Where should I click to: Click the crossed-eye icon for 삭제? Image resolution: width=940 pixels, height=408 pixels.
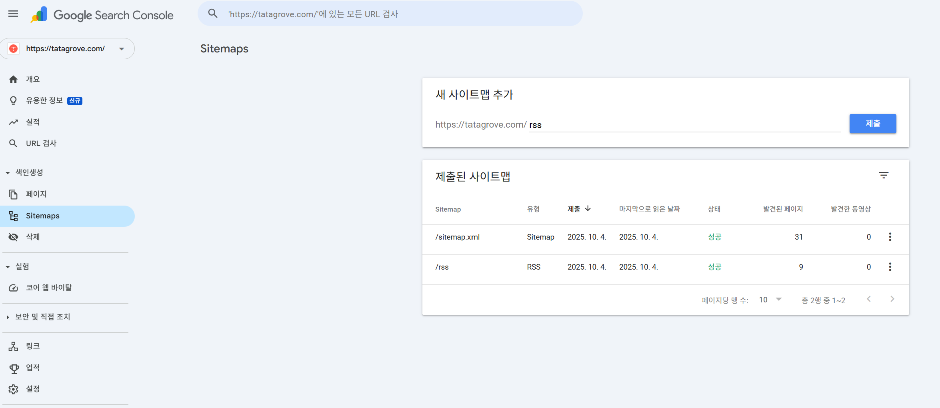point(13,237)
